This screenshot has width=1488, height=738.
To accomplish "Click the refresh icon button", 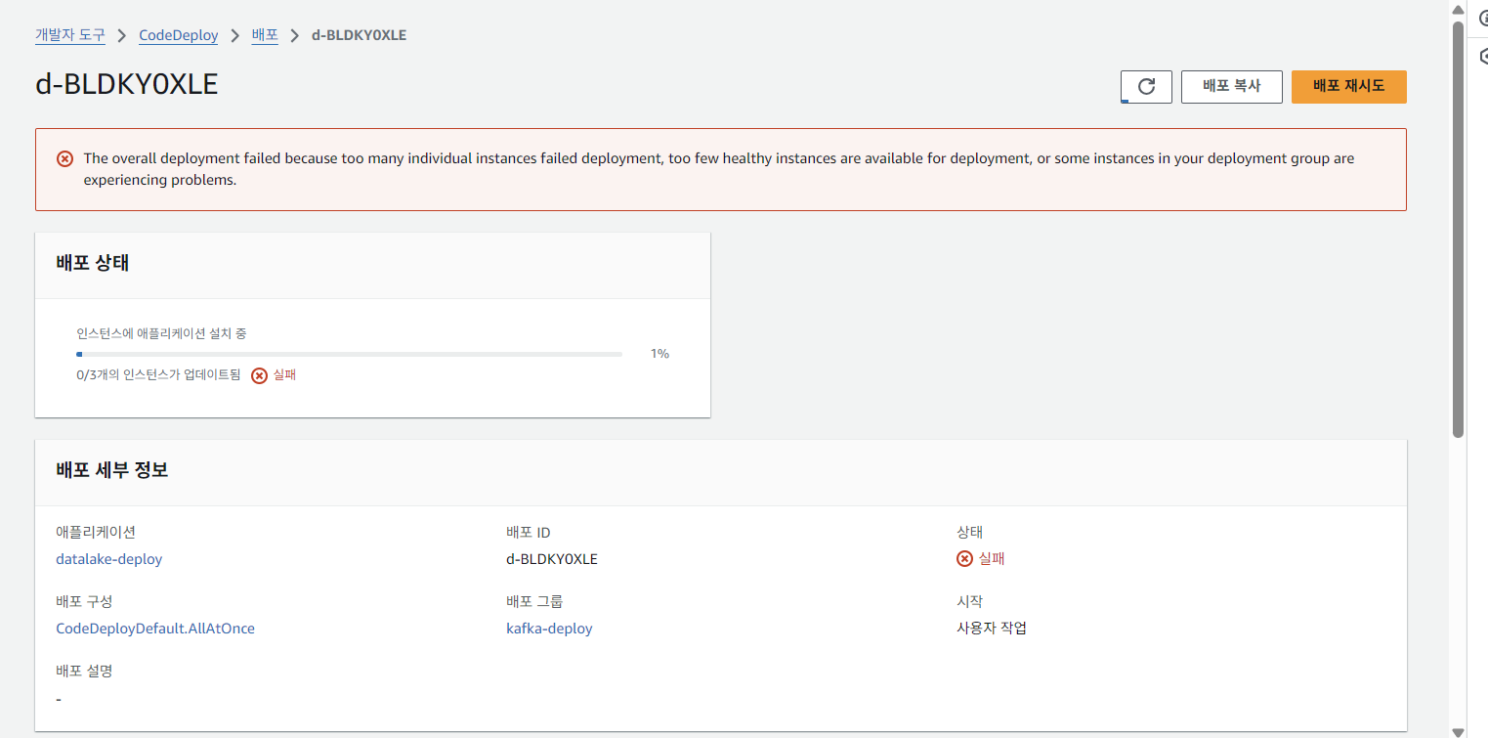I will point(1146,86).
